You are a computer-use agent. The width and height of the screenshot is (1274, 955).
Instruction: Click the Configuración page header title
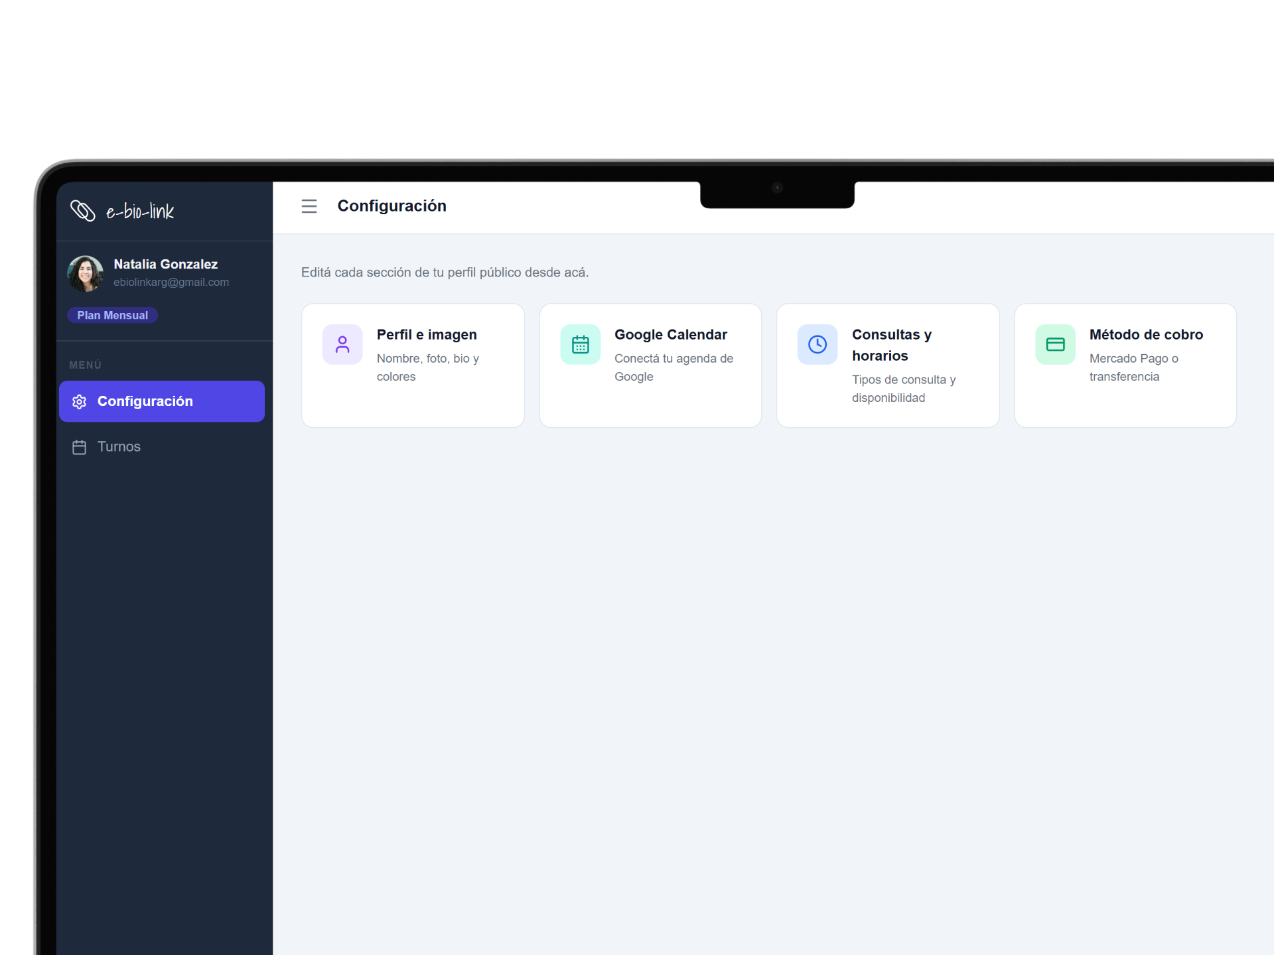pyautogui.click(x=391, y=206)
